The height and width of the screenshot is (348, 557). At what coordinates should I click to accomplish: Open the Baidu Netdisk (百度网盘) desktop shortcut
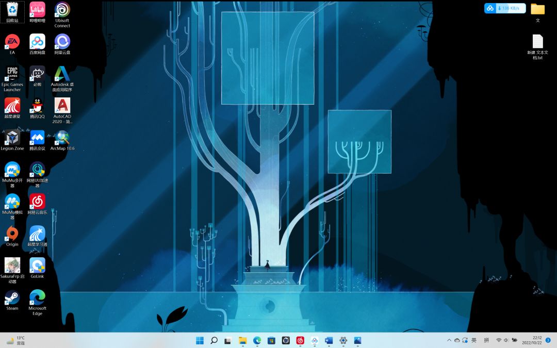37,44
